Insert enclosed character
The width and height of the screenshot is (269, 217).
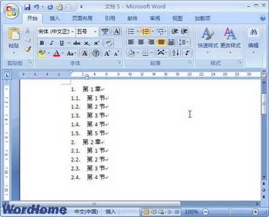[96, 53]
